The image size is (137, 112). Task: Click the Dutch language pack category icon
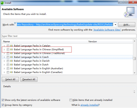(x=11, y=65)
